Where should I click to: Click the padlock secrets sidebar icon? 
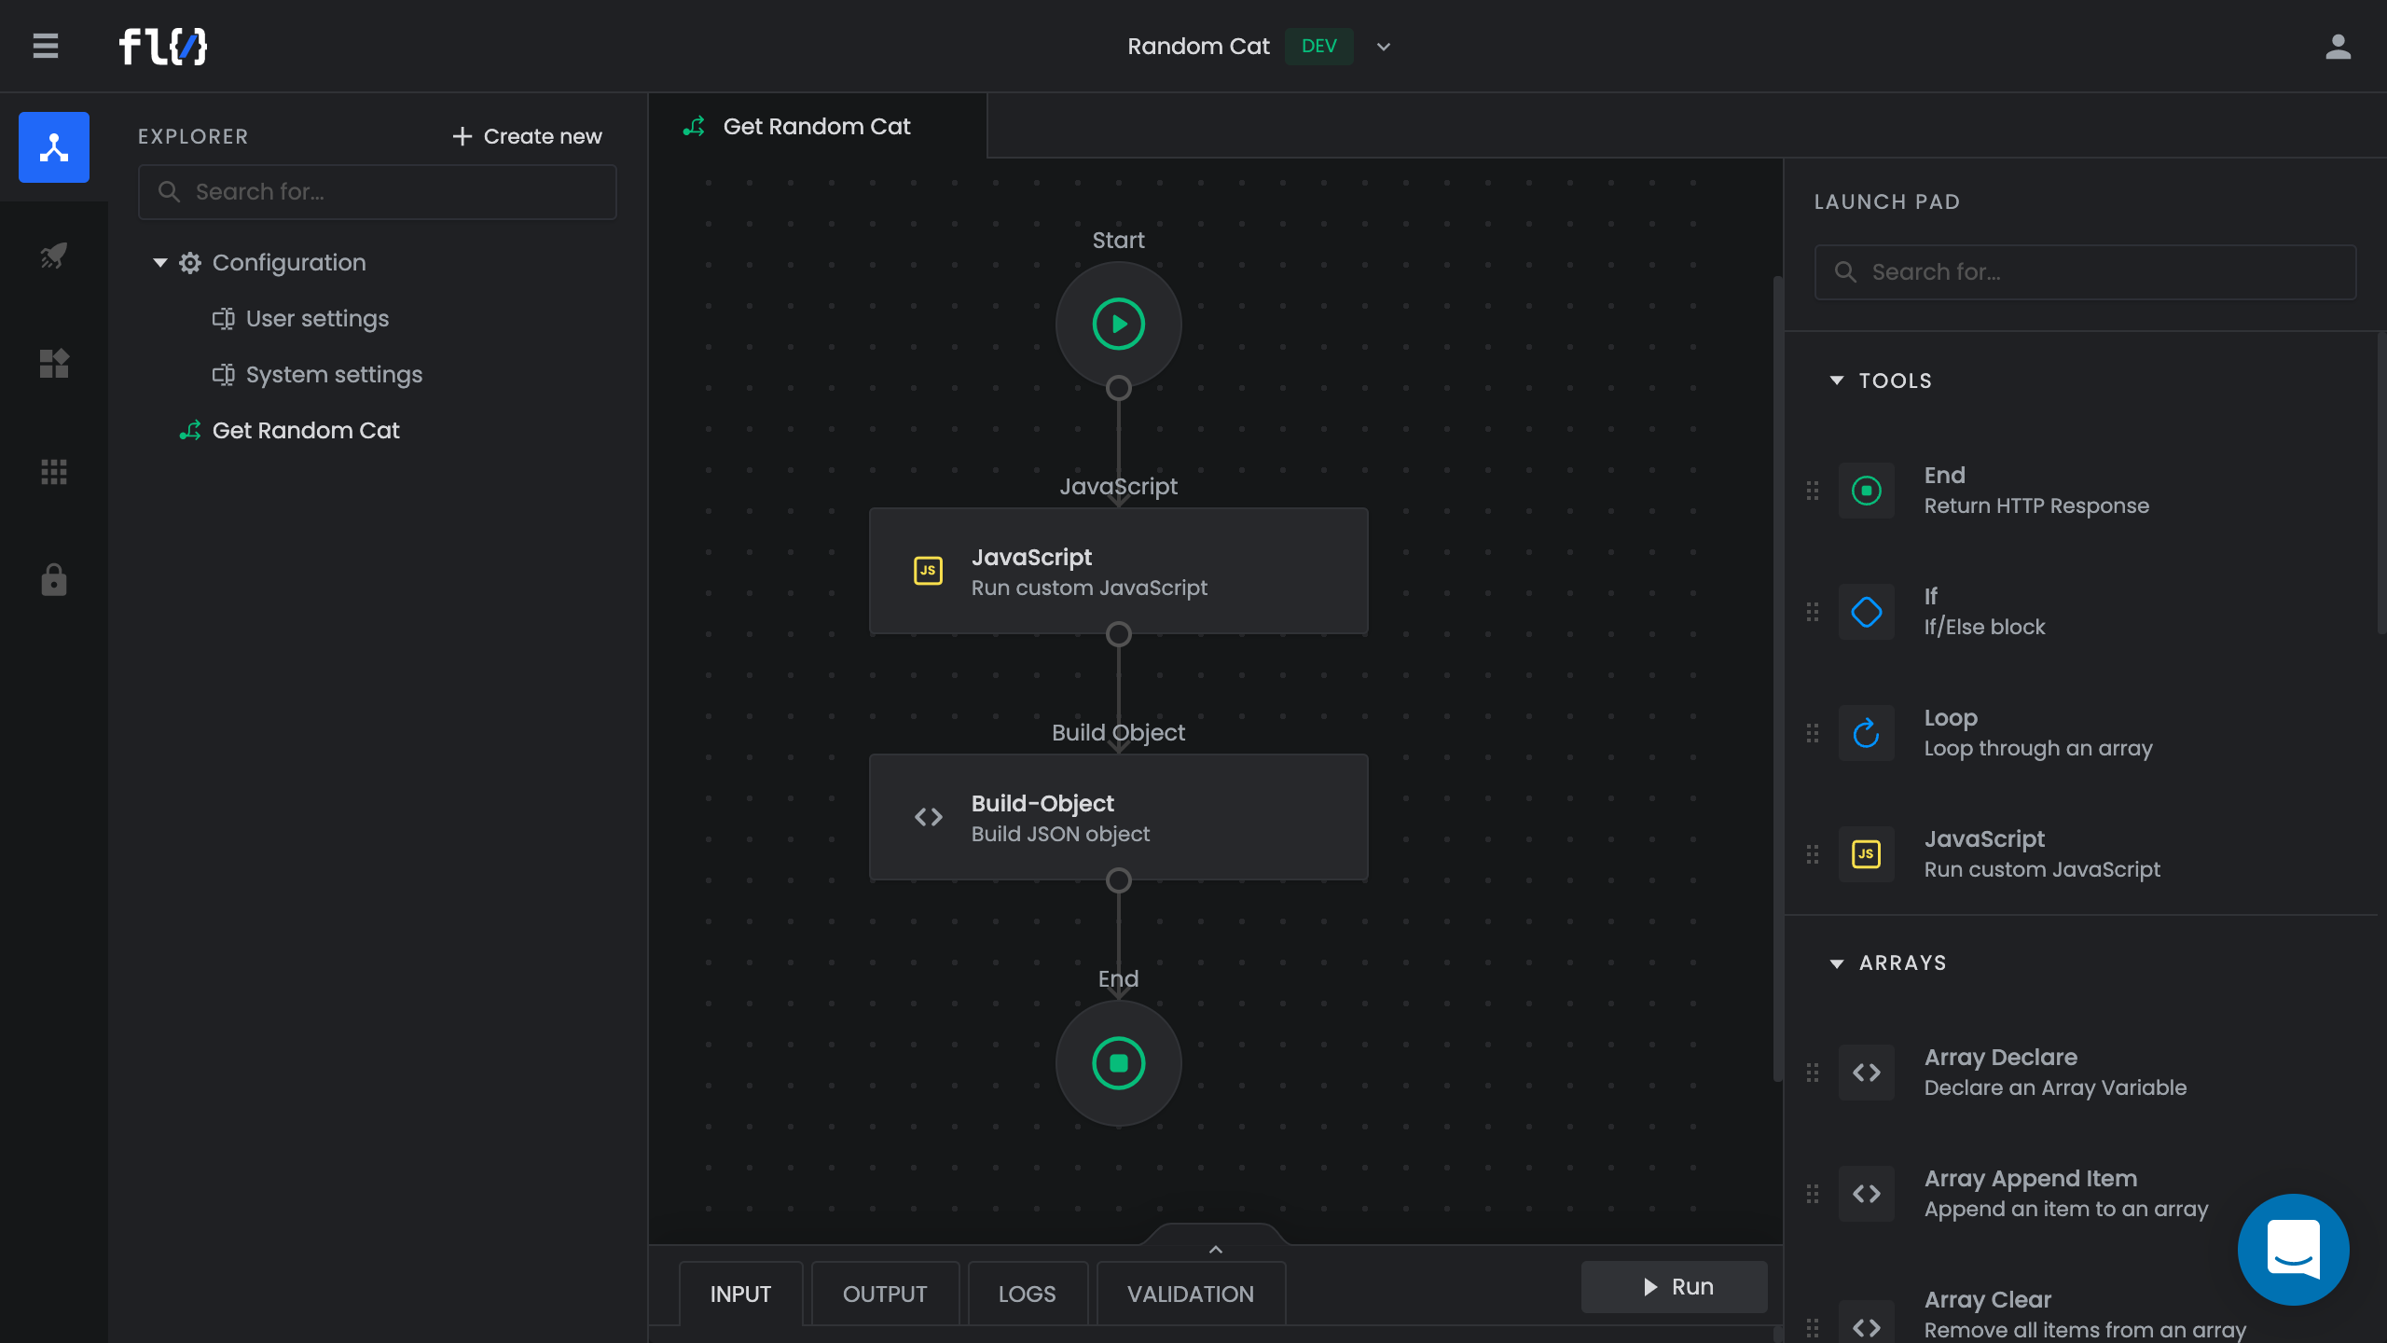tap(54, 580)
